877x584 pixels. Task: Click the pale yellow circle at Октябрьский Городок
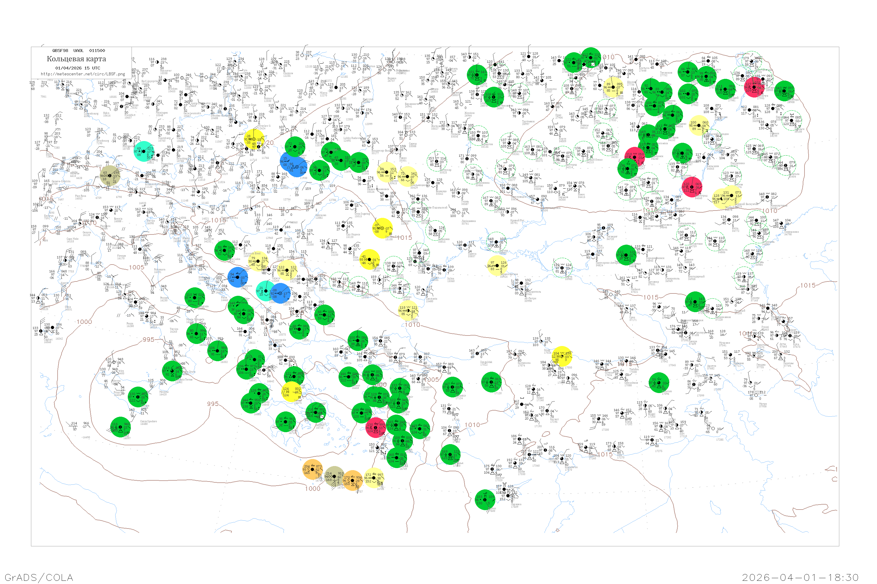[x=699, y=125]
